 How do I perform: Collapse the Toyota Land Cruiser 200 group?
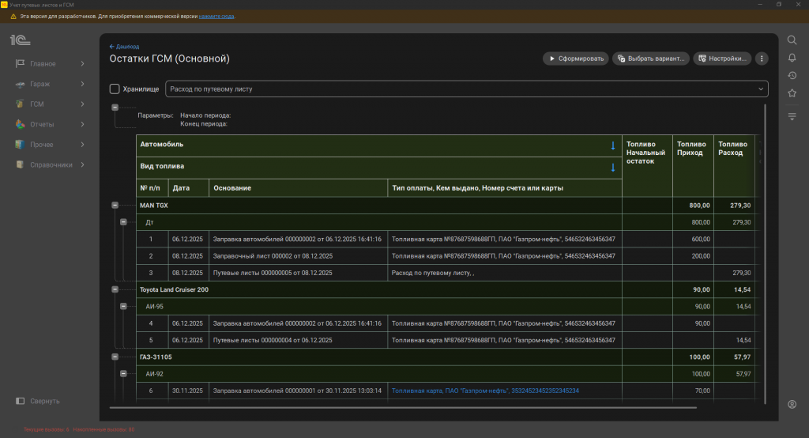115,290
